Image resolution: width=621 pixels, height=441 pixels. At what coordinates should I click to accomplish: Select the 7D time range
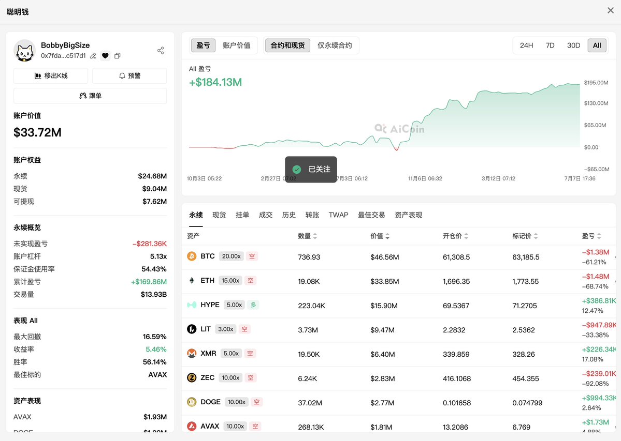click(x=550, y=45)
